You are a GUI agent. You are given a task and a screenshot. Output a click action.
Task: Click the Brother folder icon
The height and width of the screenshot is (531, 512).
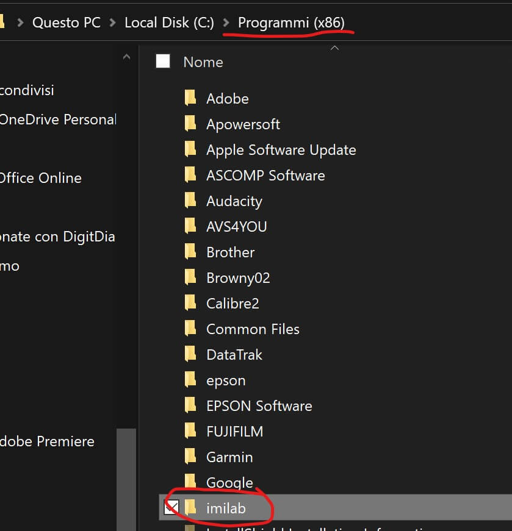(190, 252)
